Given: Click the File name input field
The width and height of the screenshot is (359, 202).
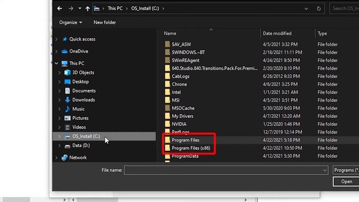Looking at the screenshot, I should pyautogui.click(x=223, y=170).
